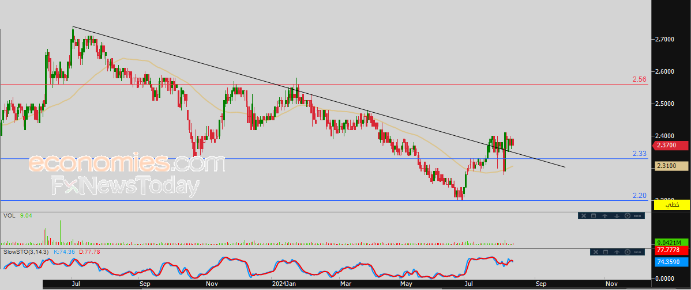691x290 pixels.
Task: Click the K:74.36 stochastic value
Action: [x=65, y=252]
